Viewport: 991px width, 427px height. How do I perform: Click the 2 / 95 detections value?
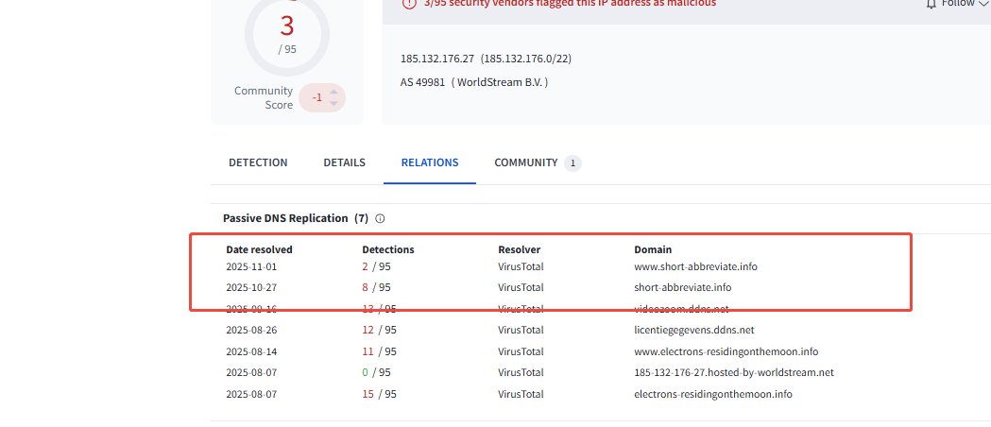pos(377,266)
